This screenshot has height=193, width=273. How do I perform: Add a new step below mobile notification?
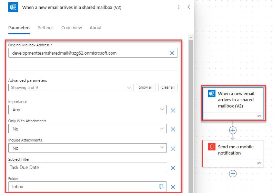click(x=233, y=173)
